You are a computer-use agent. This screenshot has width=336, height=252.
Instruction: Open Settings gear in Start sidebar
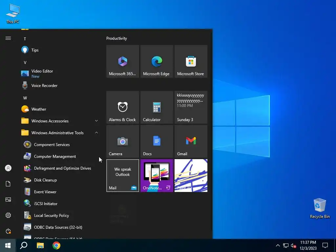(8, 215)
